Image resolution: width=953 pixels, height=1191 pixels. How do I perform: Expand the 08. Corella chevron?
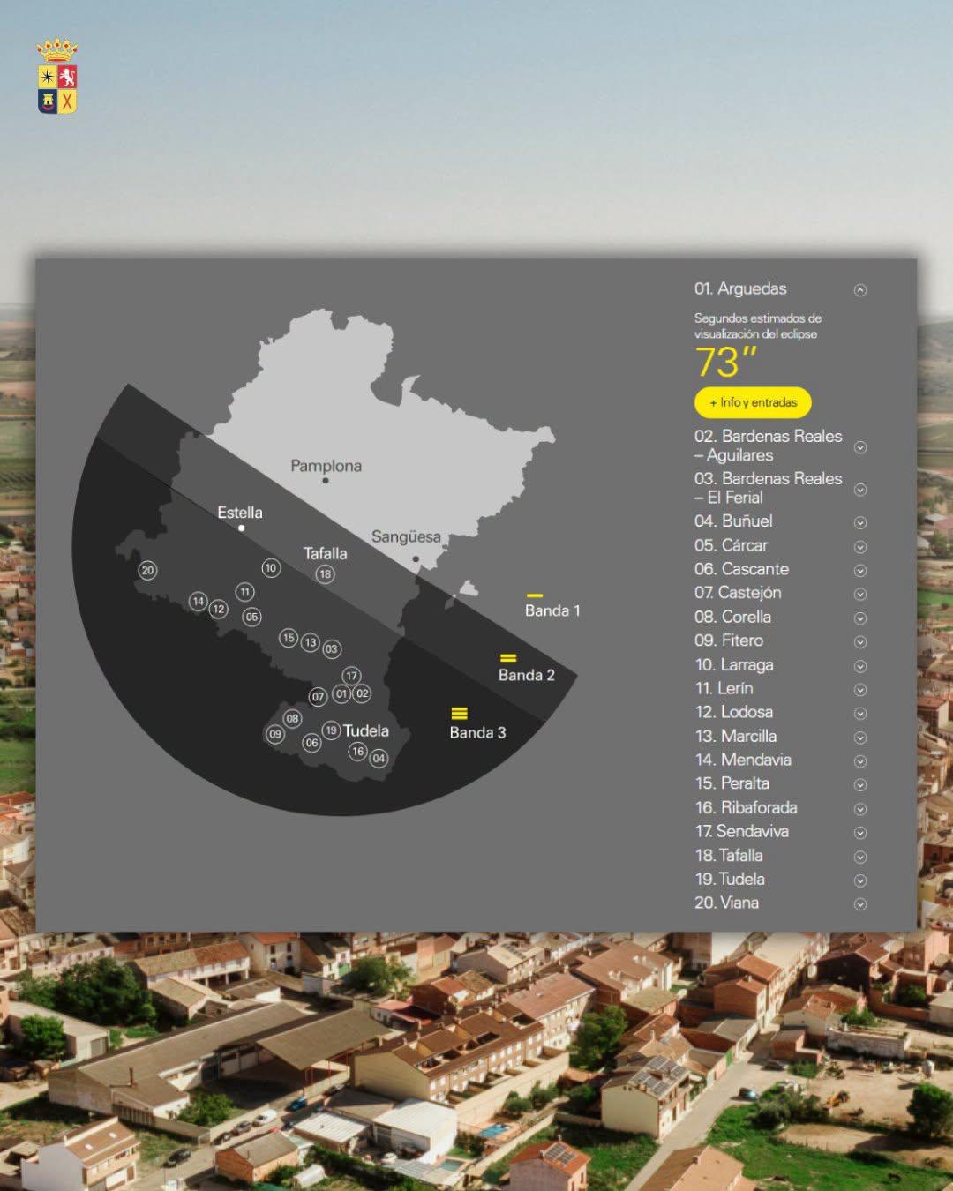point(860,618)
